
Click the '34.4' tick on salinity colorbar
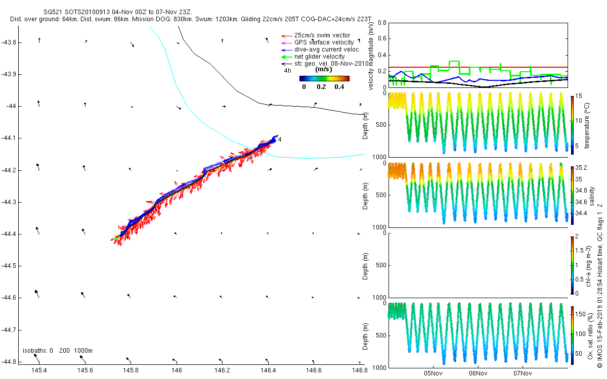click(581, 213)
